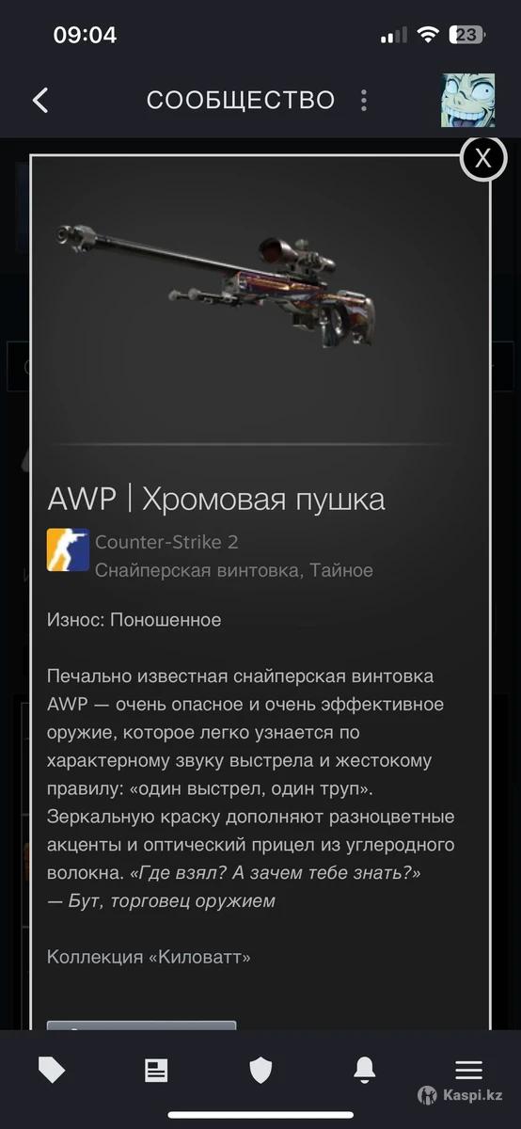This screenshot has width=521, height=1129.
Task: Open Steam Guard shield icon
Action: pyautogui.click(x=260, y=1070)
